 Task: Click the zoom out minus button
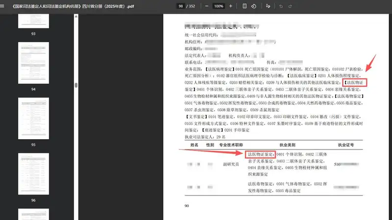tap(207, 6)
